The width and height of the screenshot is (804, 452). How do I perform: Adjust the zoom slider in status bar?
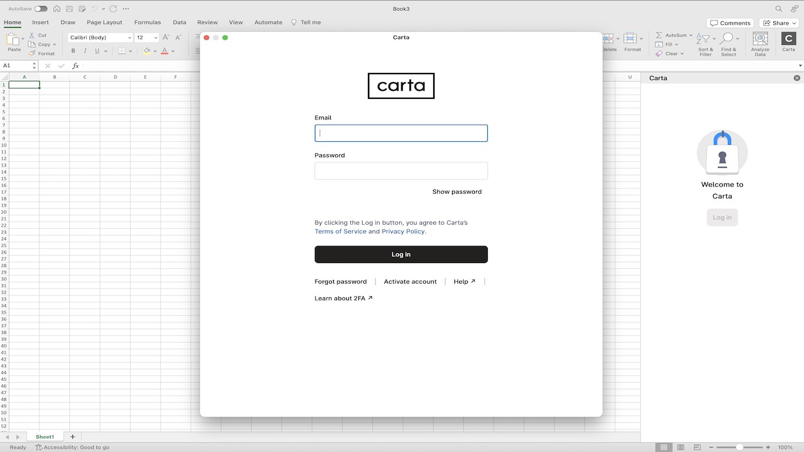739,447
